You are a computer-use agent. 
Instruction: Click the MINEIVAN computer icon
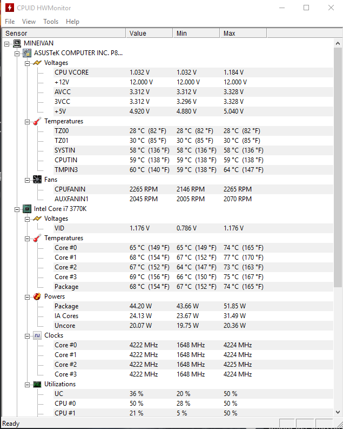pos(17,43)
